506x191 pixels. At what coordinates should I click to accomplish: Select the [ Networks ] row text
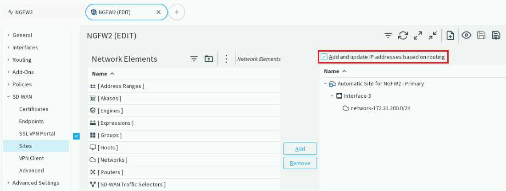112,160
